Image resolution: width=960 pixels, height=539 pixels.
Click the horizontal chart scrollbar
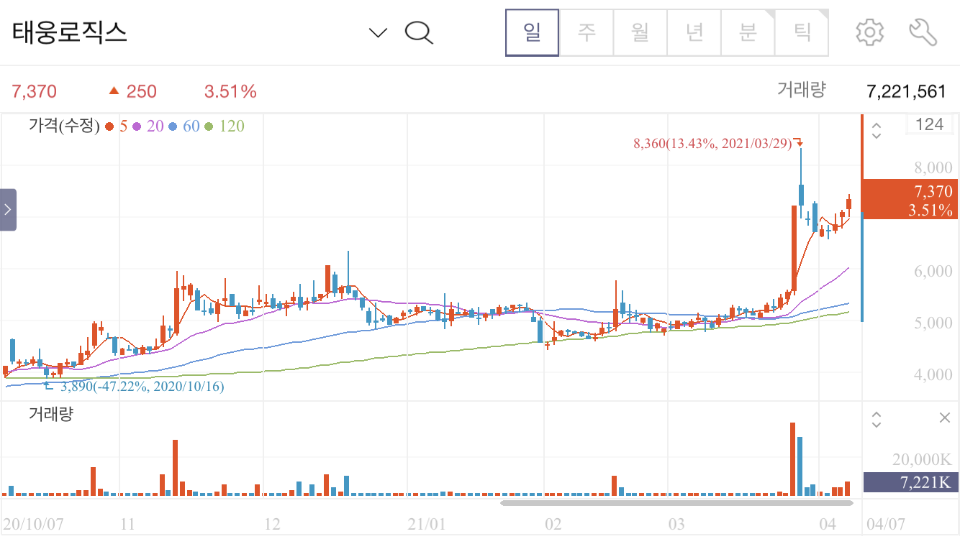pos(676,502)
